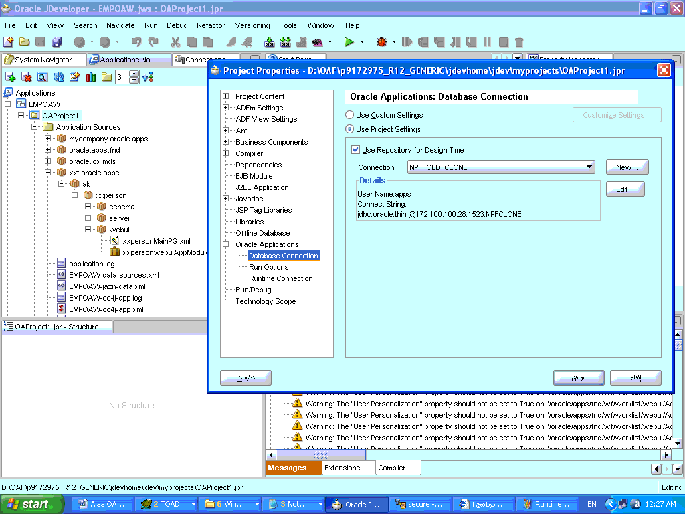Click navigator's folder level icon
The height and width of the screenshot is (514, 685).
106,78
